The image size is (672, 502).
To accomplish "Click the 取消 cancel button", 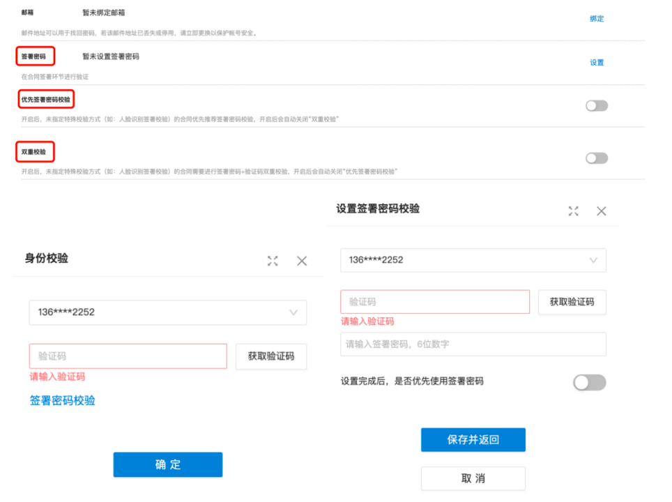I will (473, 478).
